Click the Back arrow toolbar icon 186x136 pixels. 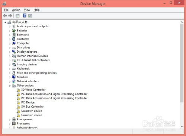[x=5, y=16]
